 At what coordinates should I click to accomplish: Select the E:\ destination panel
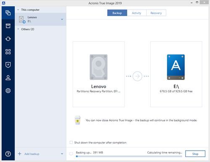(176, 74)
